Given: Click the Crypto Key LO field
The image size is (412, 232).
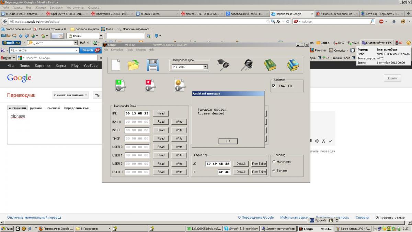Looking at the screenshot, I should pos(218,164).
